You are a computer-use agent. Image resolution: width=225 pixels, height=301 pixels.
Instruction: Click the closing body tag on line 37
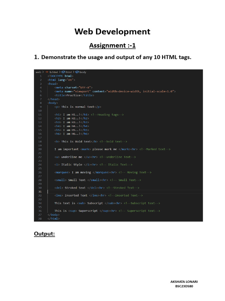(54, 215)
